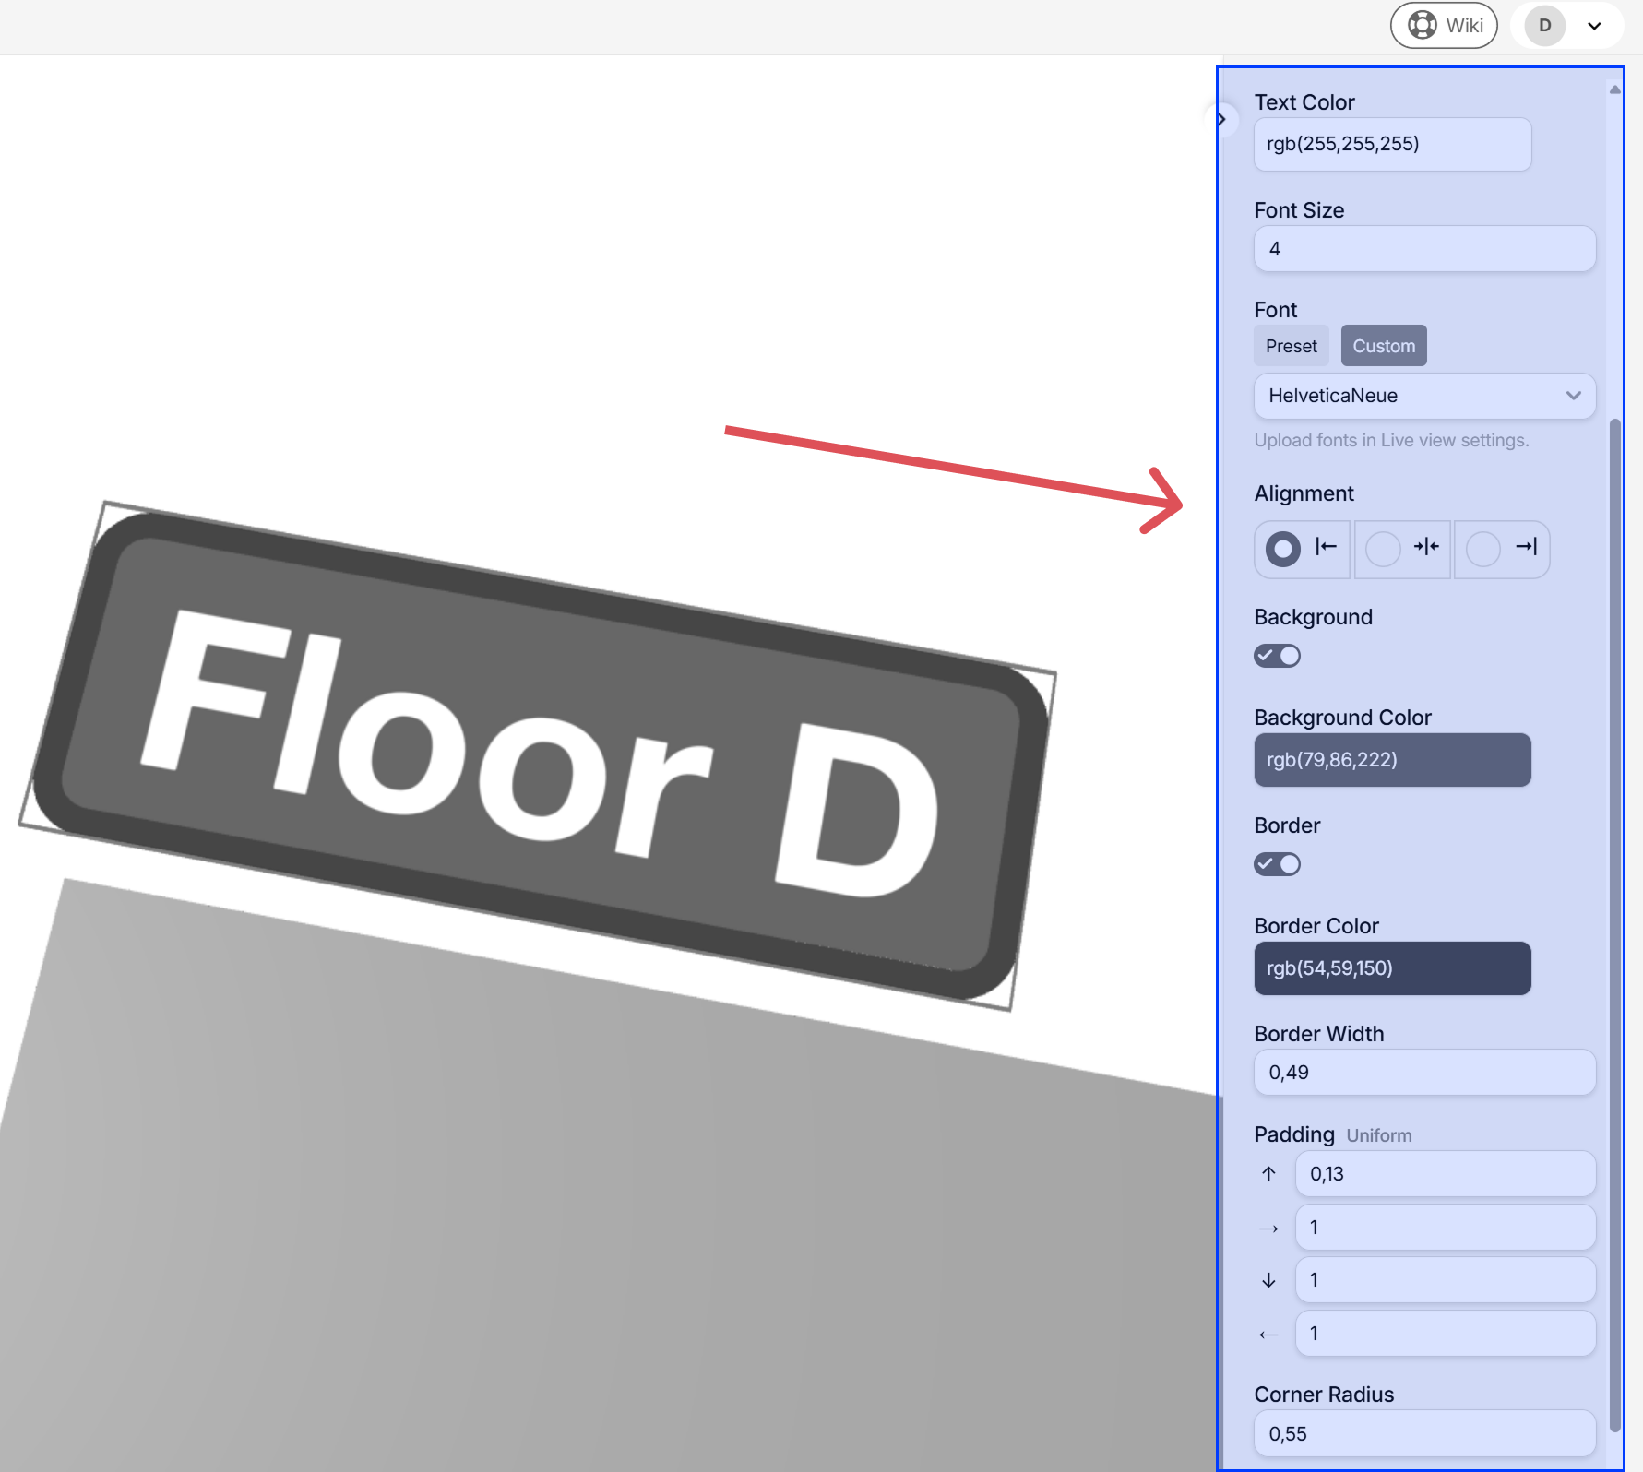Click the padding up arrow icon

point(1269,1173)
